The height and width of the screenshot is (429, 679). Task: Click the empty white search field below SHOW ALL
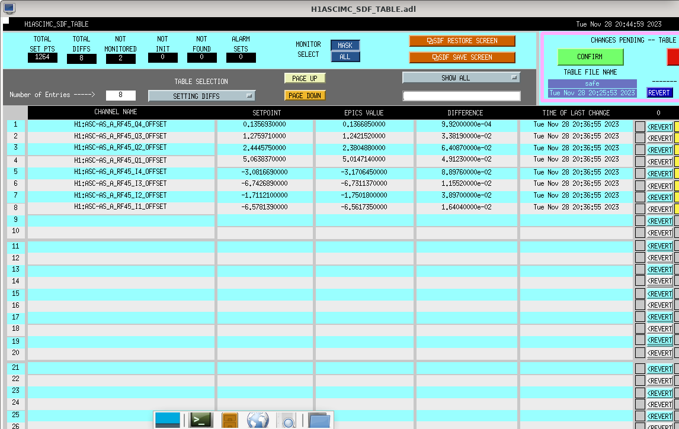point(462,96)
